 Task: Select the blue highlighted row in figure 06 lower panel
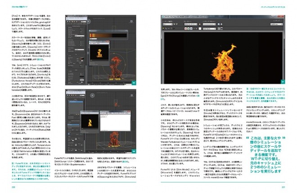(x=73, y=125)
